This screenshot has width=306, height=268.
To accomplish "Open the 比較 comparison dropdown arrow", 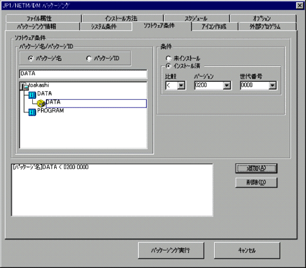I will click(x=181, y=85).
